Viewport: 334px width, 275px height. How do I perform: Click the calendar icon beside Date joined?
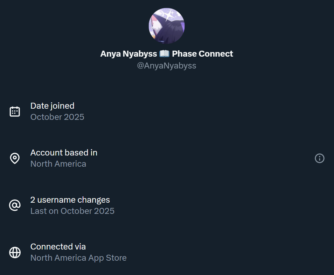point(15,111)
